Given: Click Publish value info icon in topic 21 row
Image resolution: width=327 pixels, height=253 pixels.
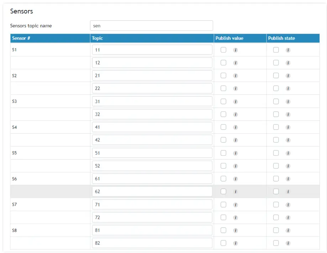Looking at the screenshot, I should click(x=236, y=76).
